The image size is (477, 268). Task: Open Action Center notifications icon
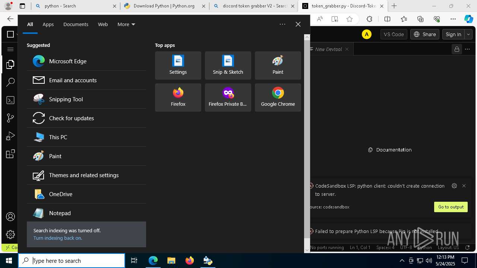465,261
